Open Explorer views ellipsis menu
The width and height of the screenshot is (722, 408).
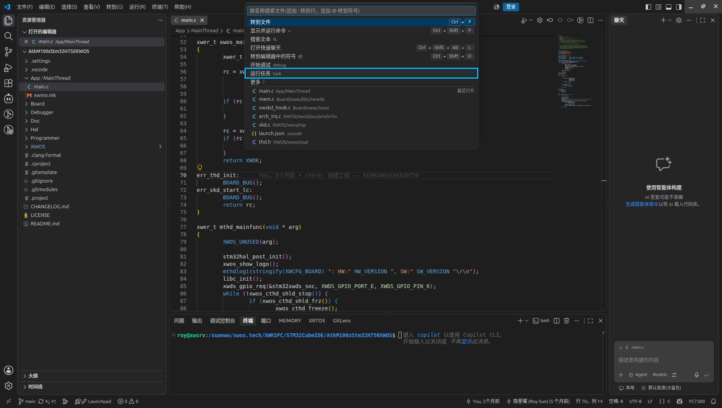click(x=160, y=20)
